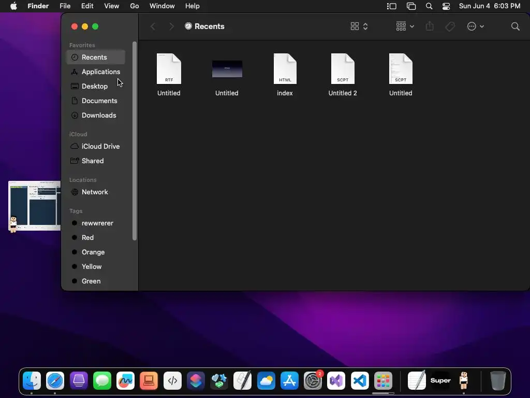Open the Go menu

tap(135, 6)
